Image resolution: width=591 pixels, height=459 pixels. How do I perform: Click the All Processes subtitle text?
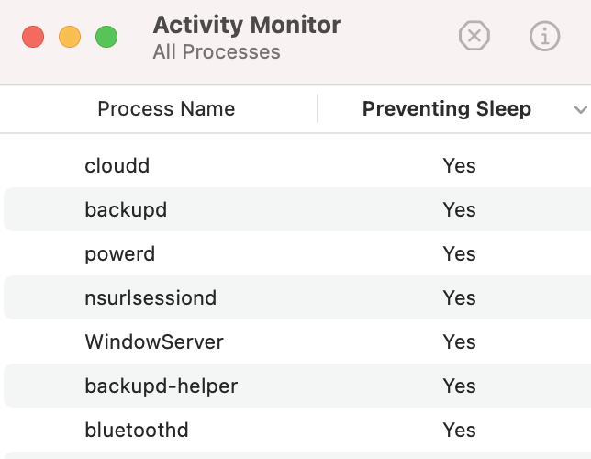click(x=217, y=51)
